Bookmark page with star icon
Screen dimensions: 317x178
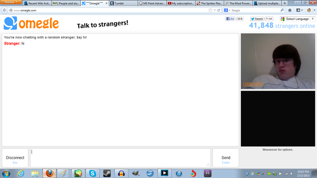(210, 10)
